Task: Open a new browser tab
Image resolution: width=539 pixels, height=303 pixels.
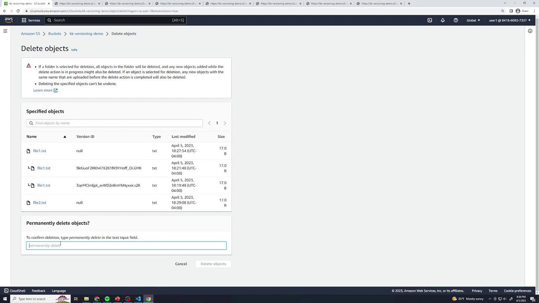Action: point(409,3)
